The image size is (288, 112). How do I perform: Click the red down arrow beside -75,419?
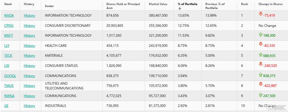[x=260, y=14]
